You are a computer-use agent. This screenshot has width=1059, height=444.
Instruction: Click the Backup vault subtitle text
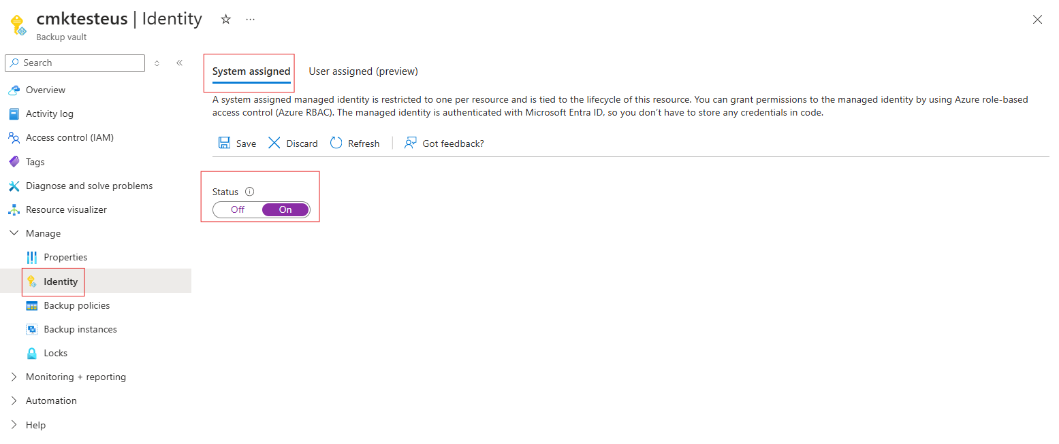(61, 37)
